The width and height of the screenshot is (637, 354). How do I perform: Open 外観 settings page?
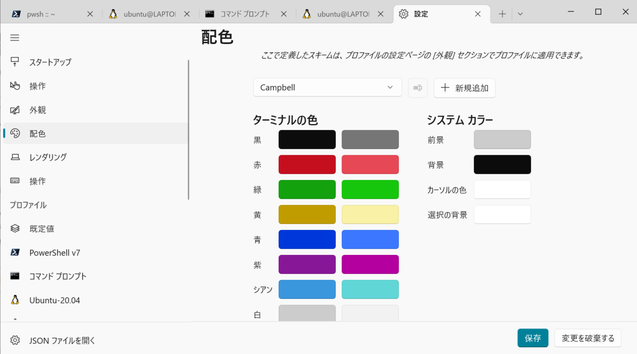point(96,110)
